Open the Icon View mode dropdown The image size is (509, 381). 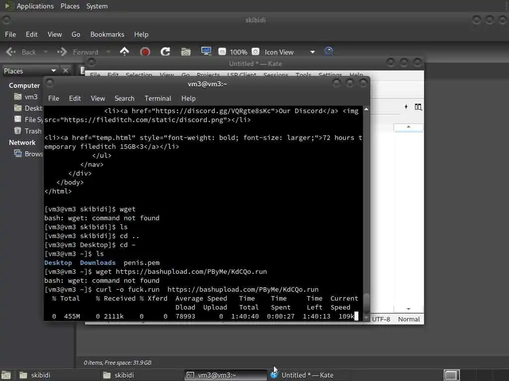click(x=290, y=52)
